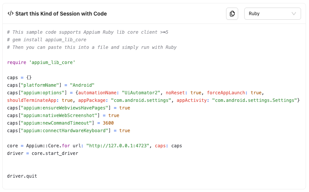The image size is (309, 192).
Task: Click the 'caps = {}' line
Action: tap(19, 78)
